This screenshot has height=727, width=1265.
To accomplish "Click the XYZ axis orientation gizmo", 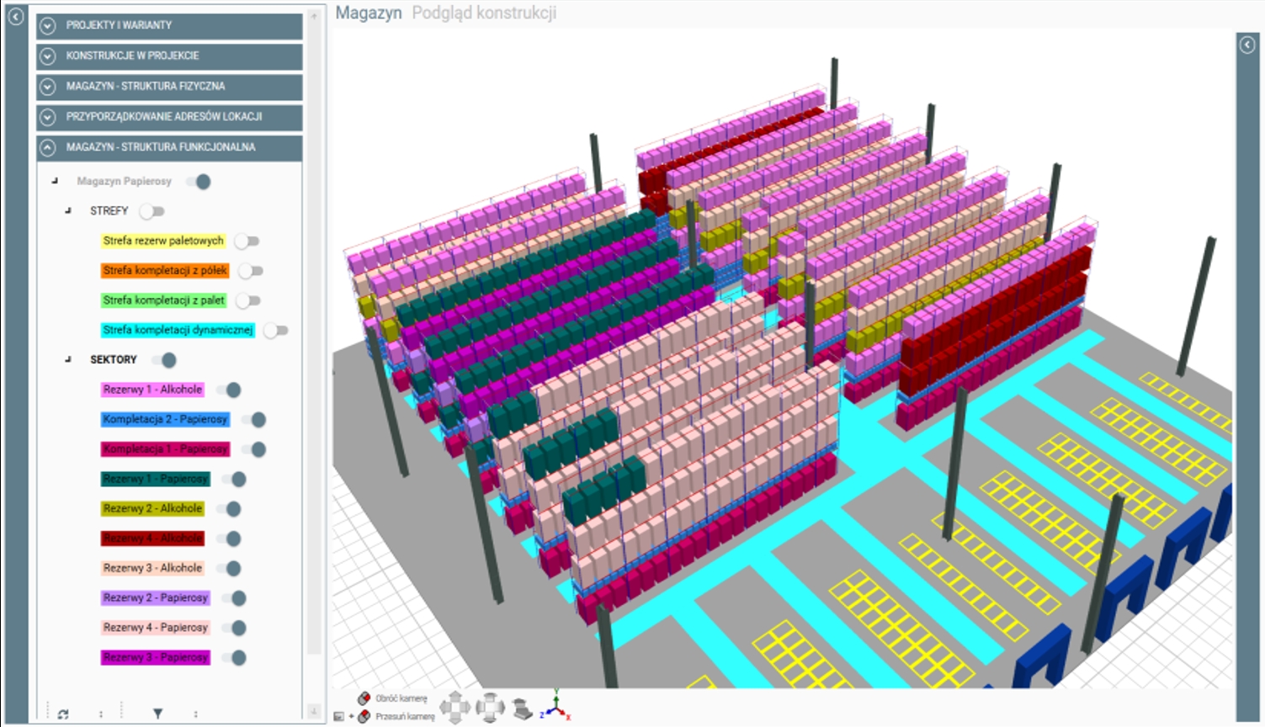I will 556,705.
